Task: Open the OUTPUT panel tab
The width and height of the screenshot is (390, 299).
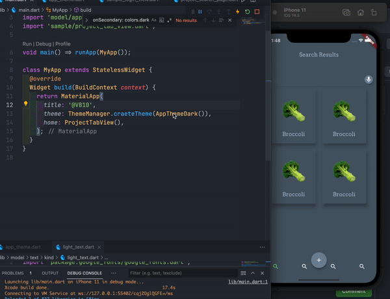Action: point(50,273)
